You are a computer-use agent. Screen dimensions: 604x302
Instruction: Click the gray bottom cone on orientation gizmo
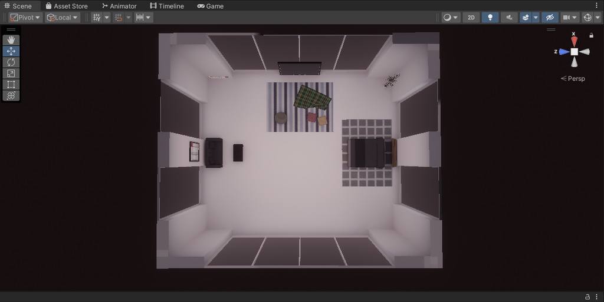[574, 62]
